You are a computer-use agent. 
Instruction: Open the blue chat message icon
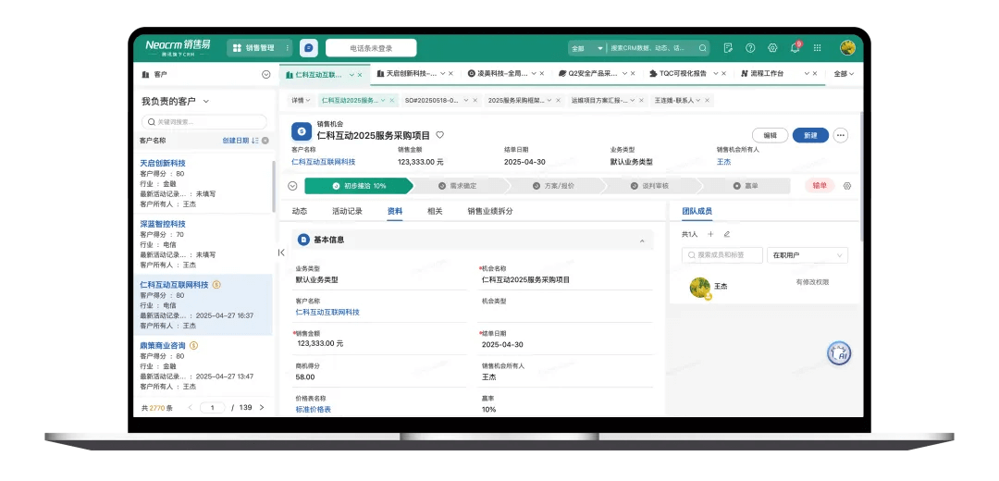coord(308,48)
